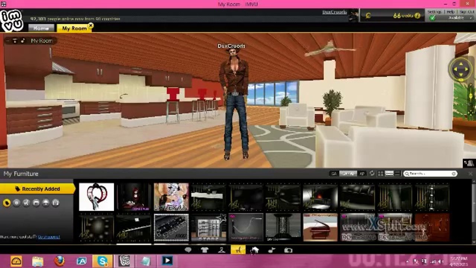Click the room occupants icon at scene corner
Image resolution: width=476 pixels, height=268 pixels.
(469, 163)
